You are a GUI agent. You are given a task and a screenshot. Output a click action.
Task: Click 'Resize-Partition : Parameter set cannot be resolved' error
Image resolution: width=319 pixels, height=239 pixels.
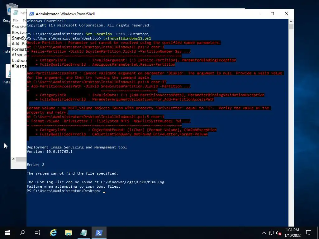[x=124, y=43]
